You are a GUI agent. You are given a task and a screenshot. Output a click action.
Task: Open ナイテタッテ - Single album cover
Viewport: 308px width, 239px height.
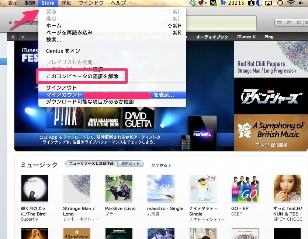pyautogui.click(x=203, y=188)
